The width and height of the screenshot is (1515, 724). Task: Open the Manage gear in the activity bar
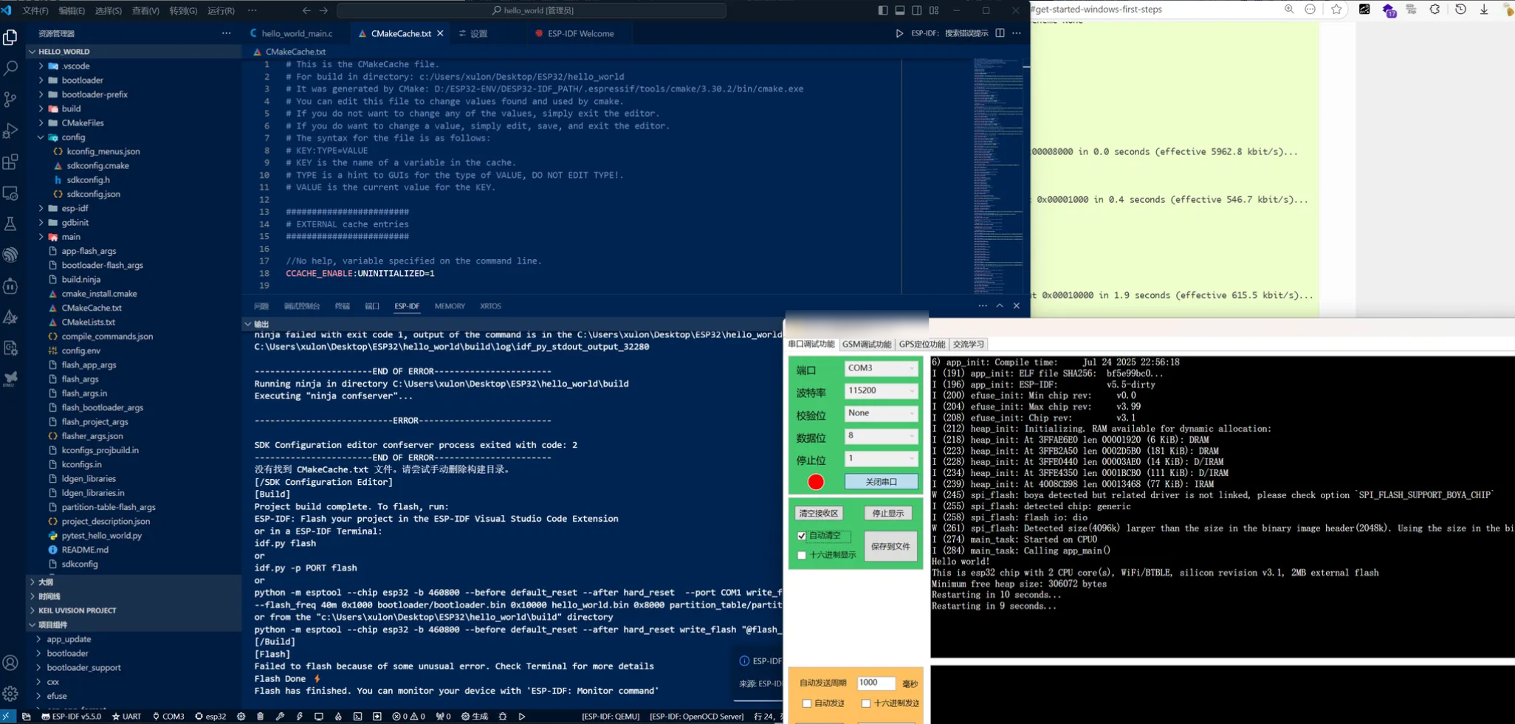coord(10,694)
